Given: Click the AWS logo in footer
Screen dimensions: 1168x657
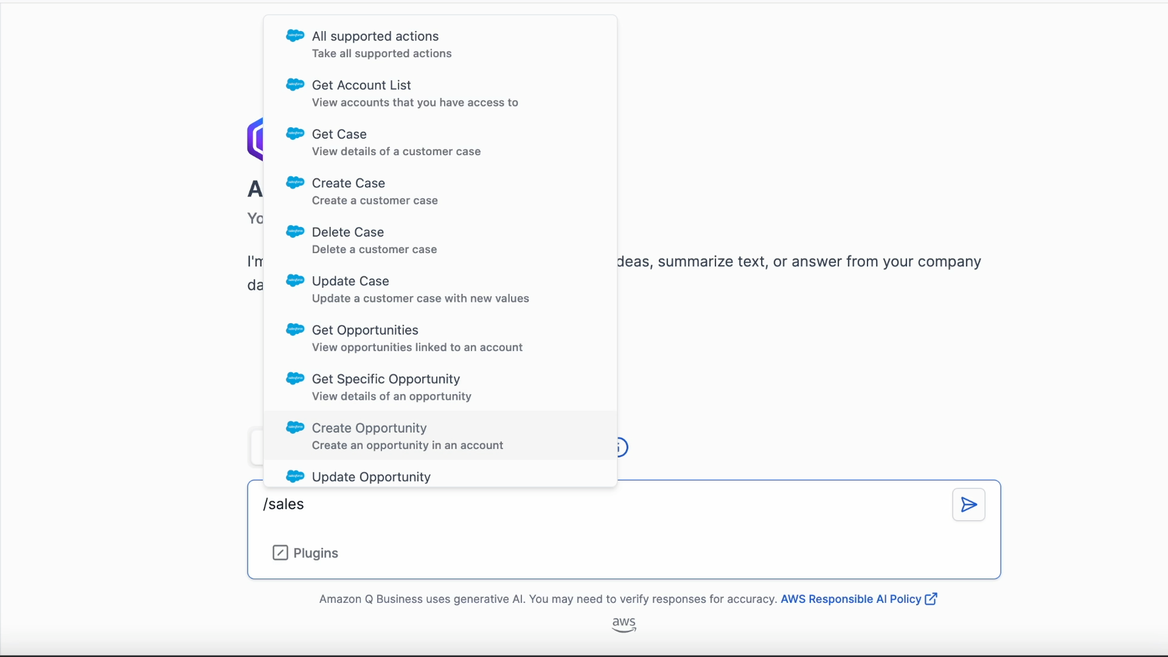Looking at the screenshot, I should (624, 624).
